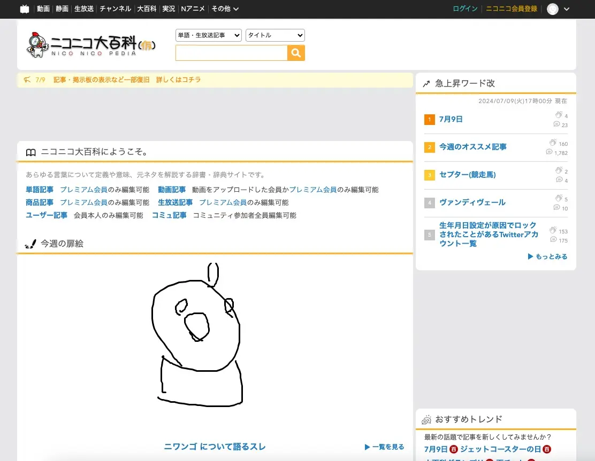The height and width of the screenshot is (461, 595).
Task: Click the open book welcome icon
Action: pyautogui.click(x=30, y=152)
